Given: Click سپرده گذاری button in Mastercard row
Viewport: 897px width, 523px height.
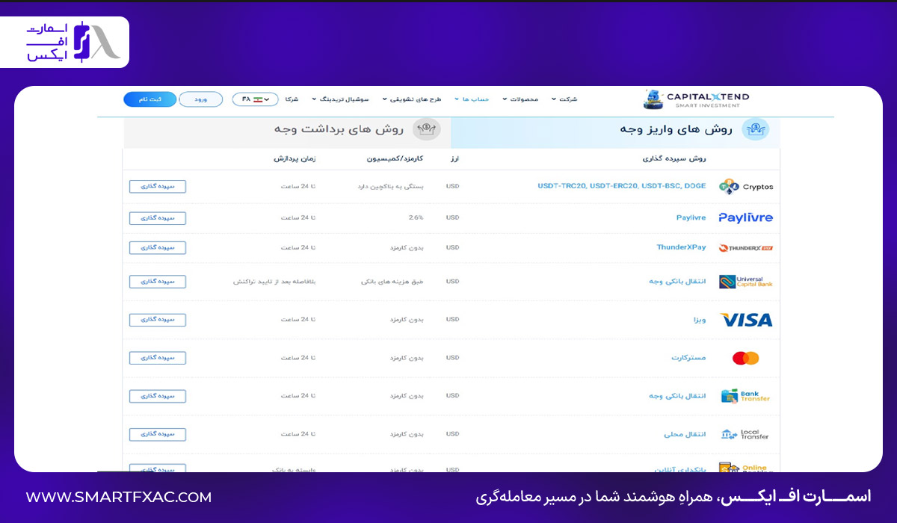Looking at the screenshot, I should (x=158, y=358).
